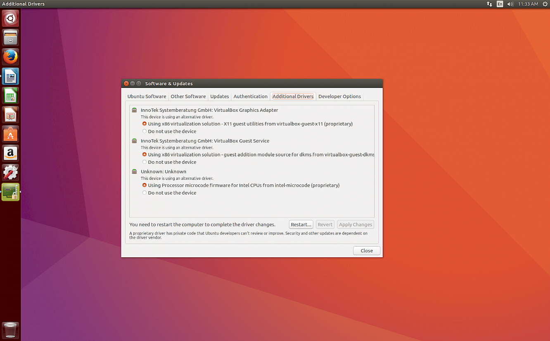This screenshot has height=341, width=550.
Task: Switch to the Other Software tab
Action: [x=188, y=96]
